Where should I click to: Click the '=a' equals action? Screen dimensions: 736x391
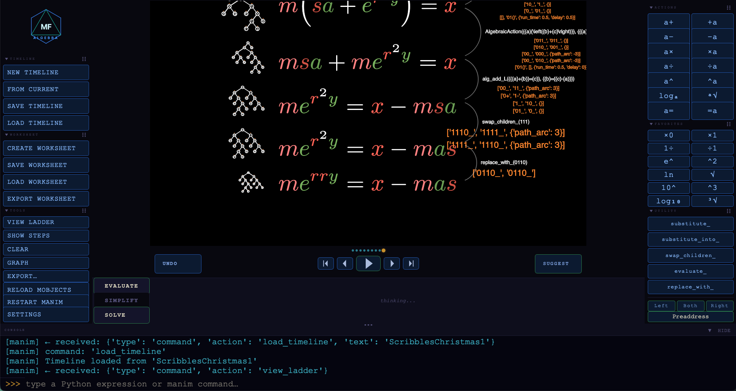point(712,111)
